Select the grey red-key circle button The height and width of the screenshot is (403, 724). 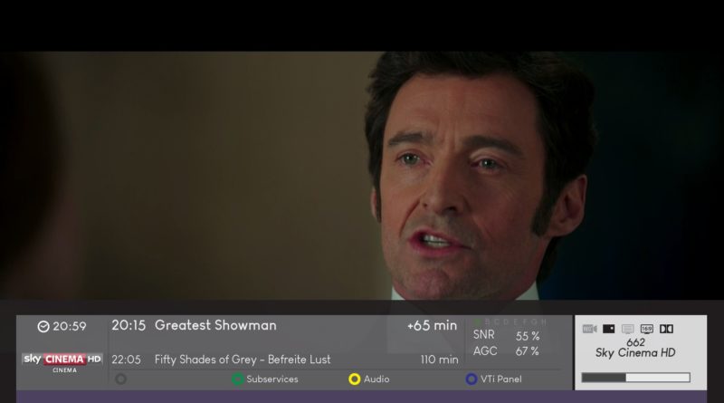121,379
